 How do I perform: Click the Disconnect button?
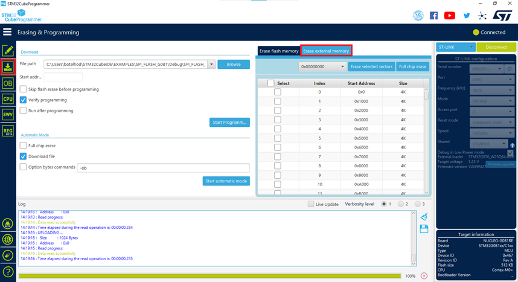[x=496, y=47]
